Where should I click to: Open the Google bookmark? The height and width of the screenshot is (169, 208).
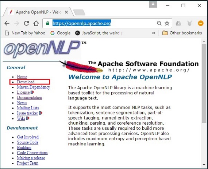[60, 33]
